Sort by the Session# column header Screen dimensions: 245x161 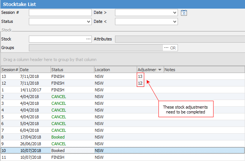tap(10, 70)
